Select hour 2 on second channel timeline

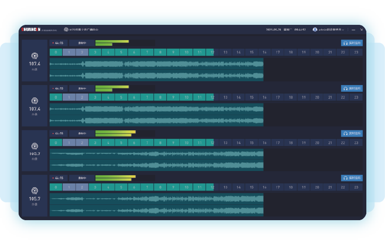82,97
